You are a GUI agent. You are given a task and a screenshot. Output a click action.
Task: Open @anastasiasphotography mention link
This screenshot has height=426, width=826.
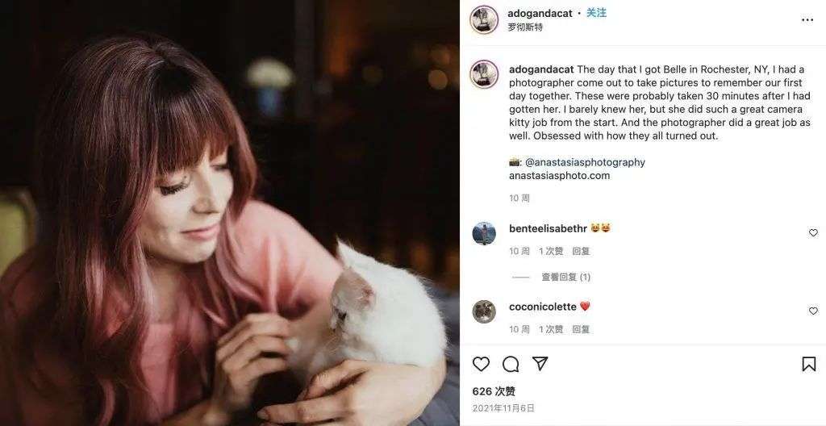point(585,162)
